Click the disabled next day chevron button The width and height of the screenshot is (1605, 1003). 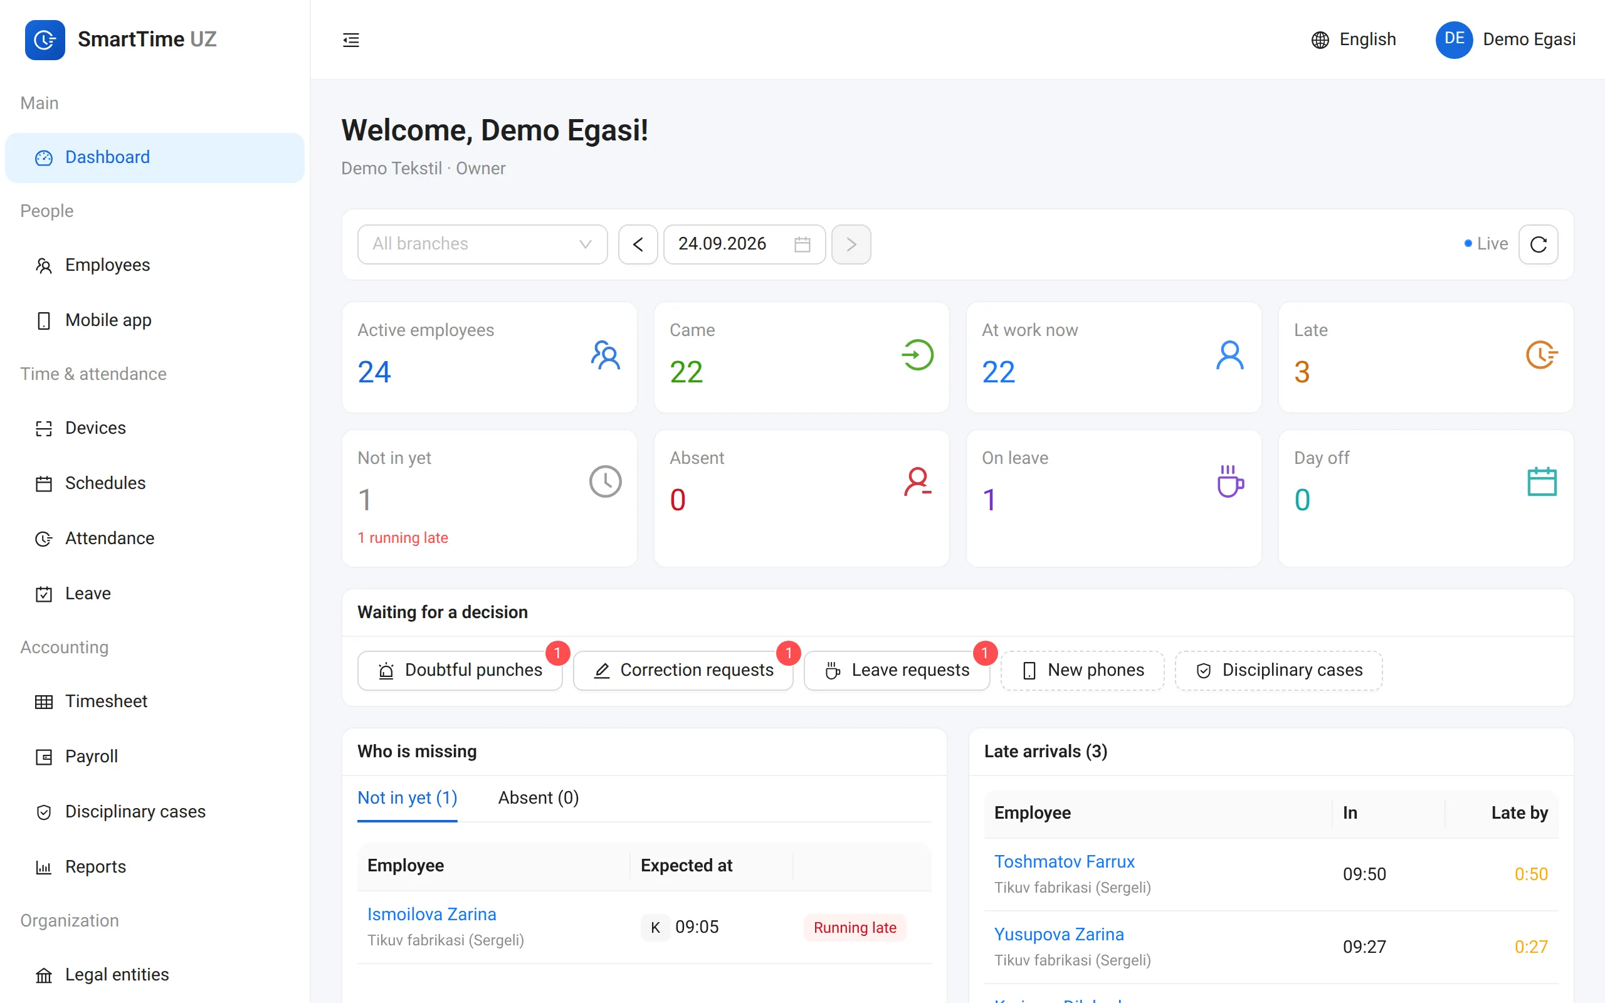[851, 244]
